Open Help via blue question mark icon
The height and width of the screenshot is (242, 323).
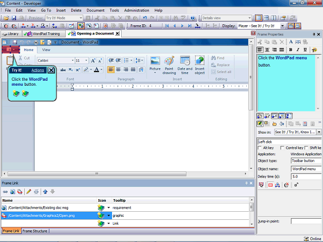(x=193, y=18)
